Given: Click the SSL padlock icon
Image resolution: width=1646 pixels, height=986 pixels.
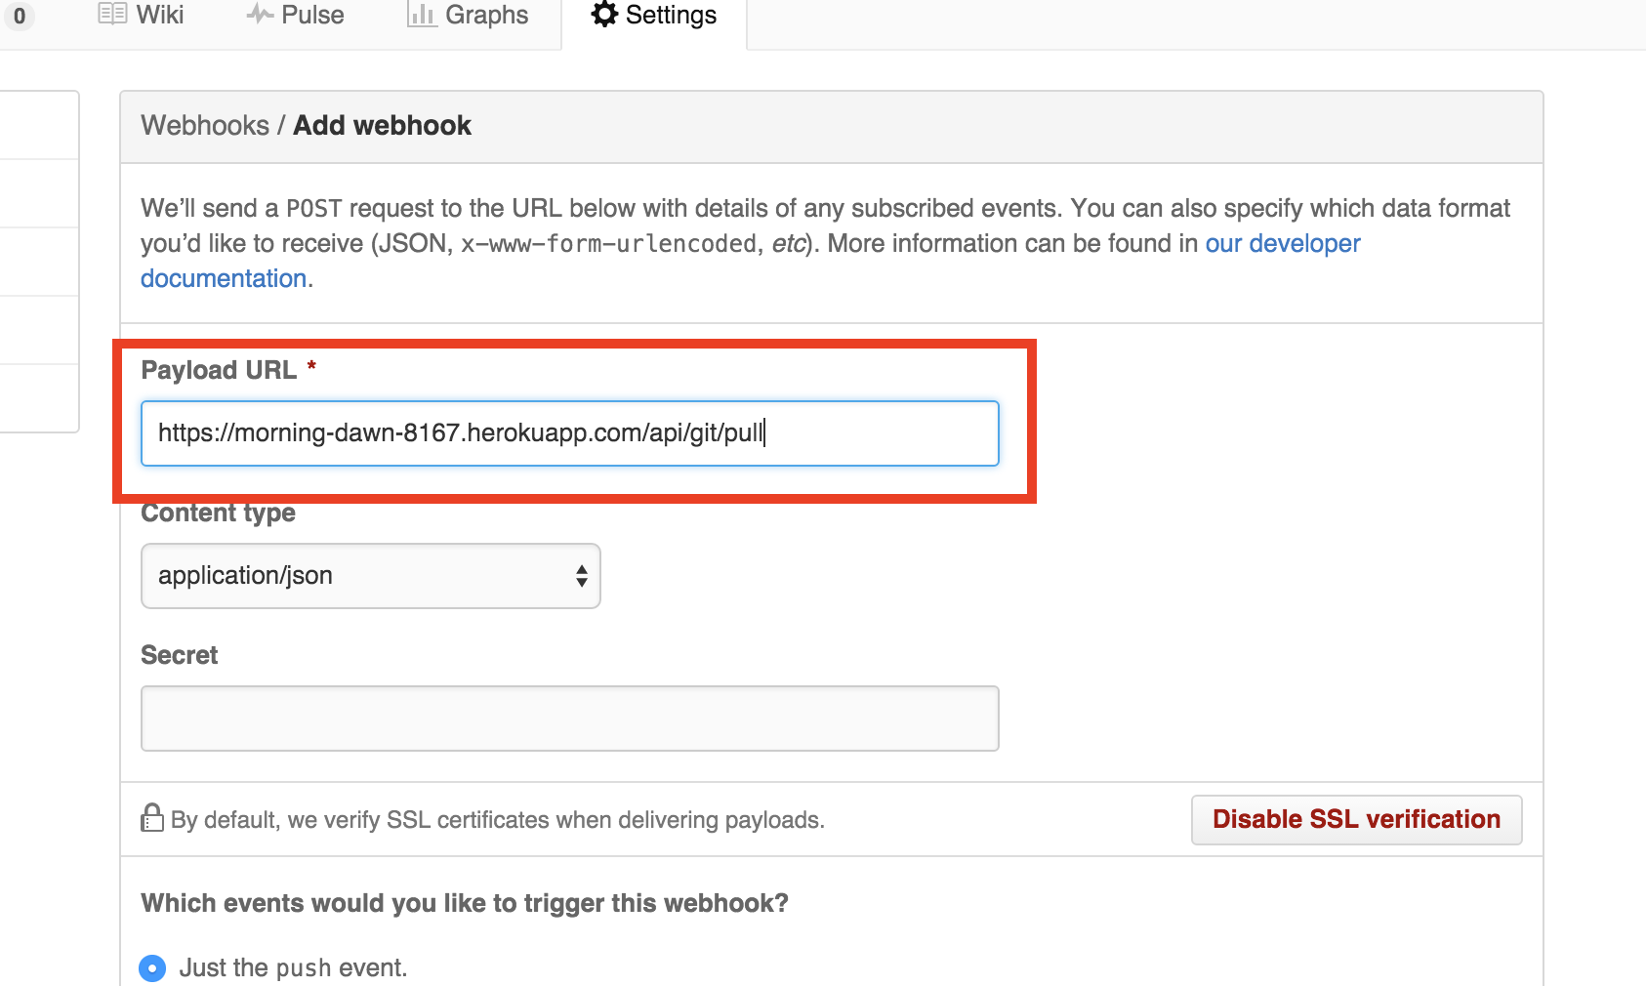Looking at the screenshot, I should point(152,818).
